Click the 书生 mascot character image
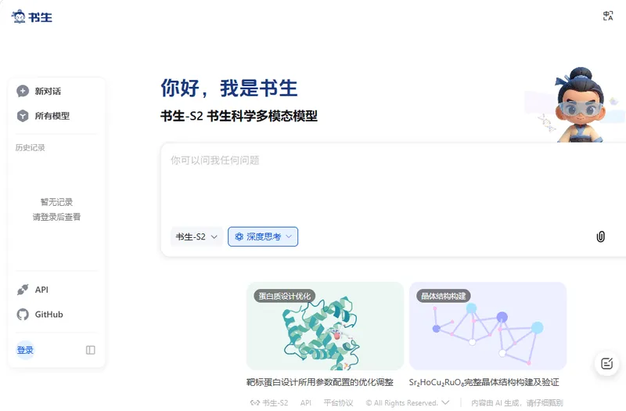 tap(580, 105)
